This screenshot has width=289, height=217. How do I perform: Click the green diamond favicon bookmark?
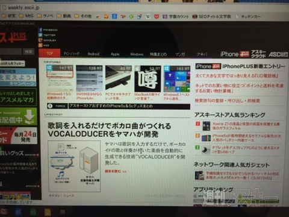[x=131, y=16]
